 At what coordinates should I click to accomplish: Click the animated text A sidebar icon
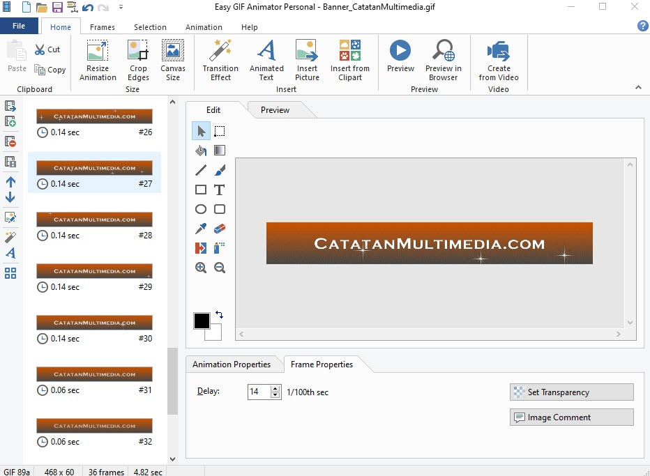(x=10, y=253)
